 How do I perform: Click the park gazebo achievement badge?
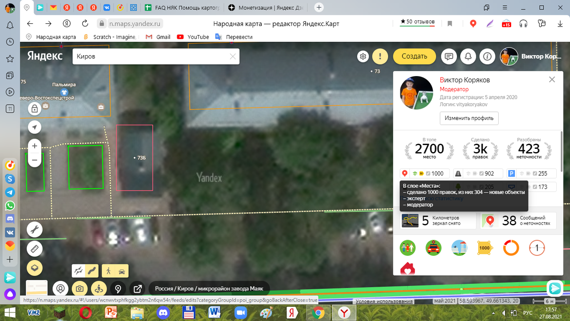click(x=459, y=248)
